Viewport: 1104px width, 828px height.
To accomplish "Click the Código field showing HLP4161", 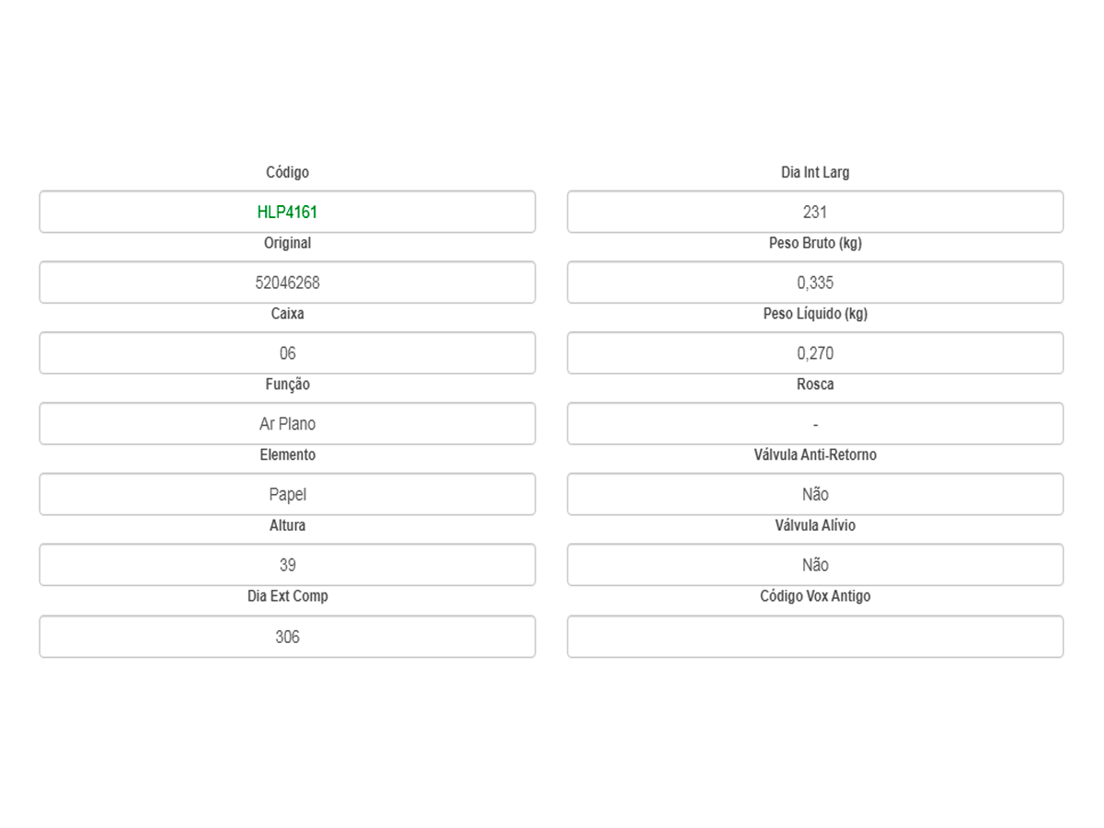I will click(x=287, y=213).
